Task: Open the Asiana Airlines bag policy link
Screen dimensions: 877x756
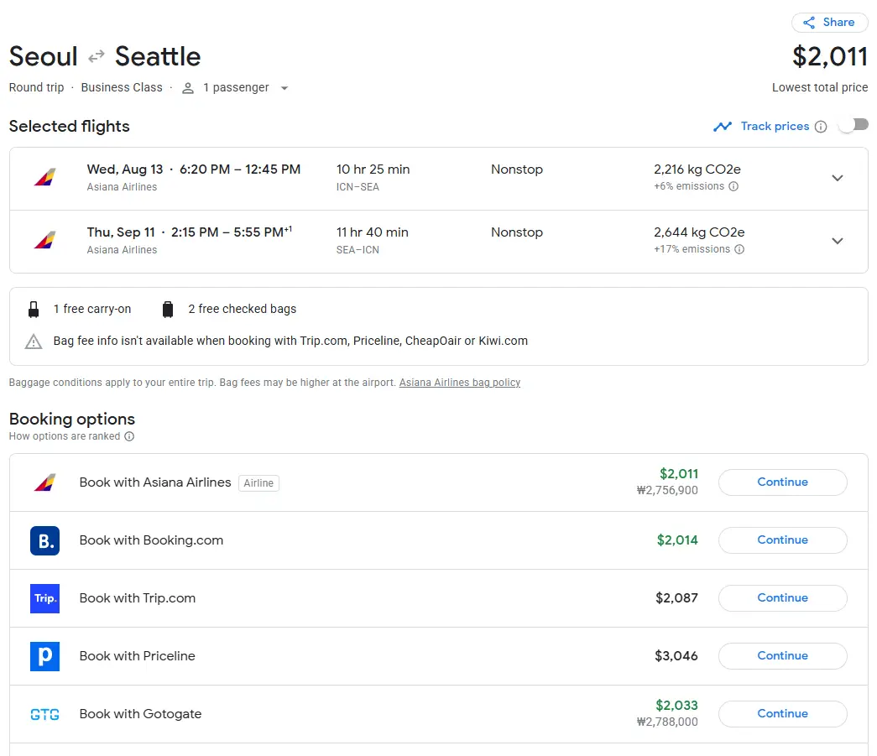Action: 460,383
